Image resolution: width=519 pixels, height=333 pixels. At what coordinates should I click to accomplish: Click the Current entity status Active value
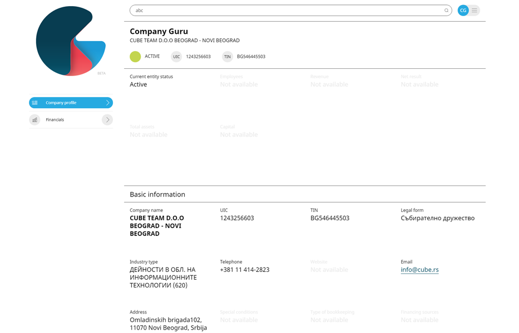click(x=139, y=84)
